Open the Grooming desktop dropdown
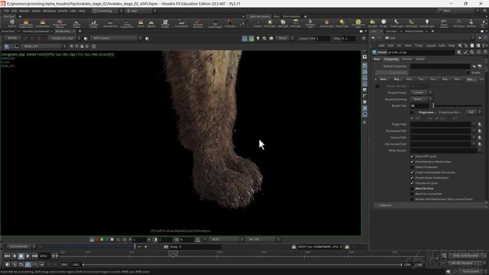This screenshot has height=275, width=489. (108, 11)
